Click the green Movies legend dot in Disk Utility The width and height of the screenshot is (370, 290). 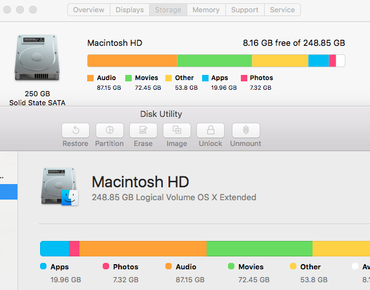point(231,266)
